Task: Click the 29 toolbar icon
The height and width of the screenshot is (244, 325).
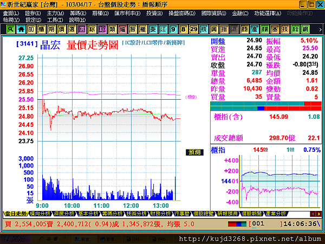Action: tap(193, 29)
